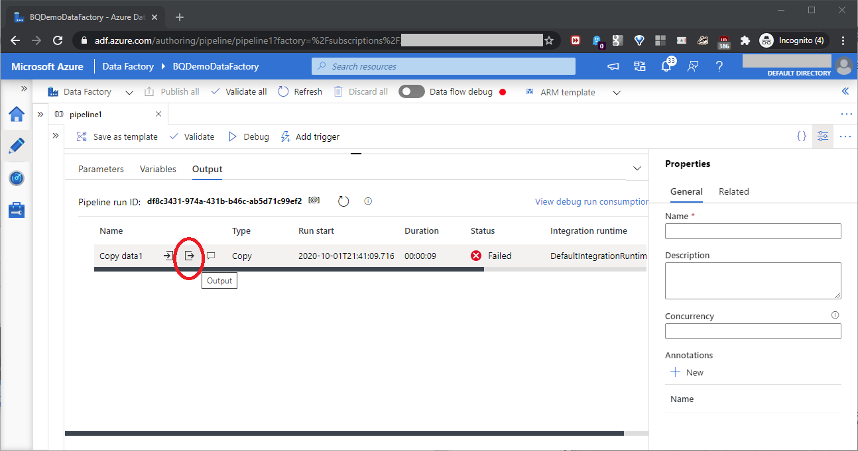Select the Output tab
Viewport: 858px width, 451px height.
[x=207, y=169]
